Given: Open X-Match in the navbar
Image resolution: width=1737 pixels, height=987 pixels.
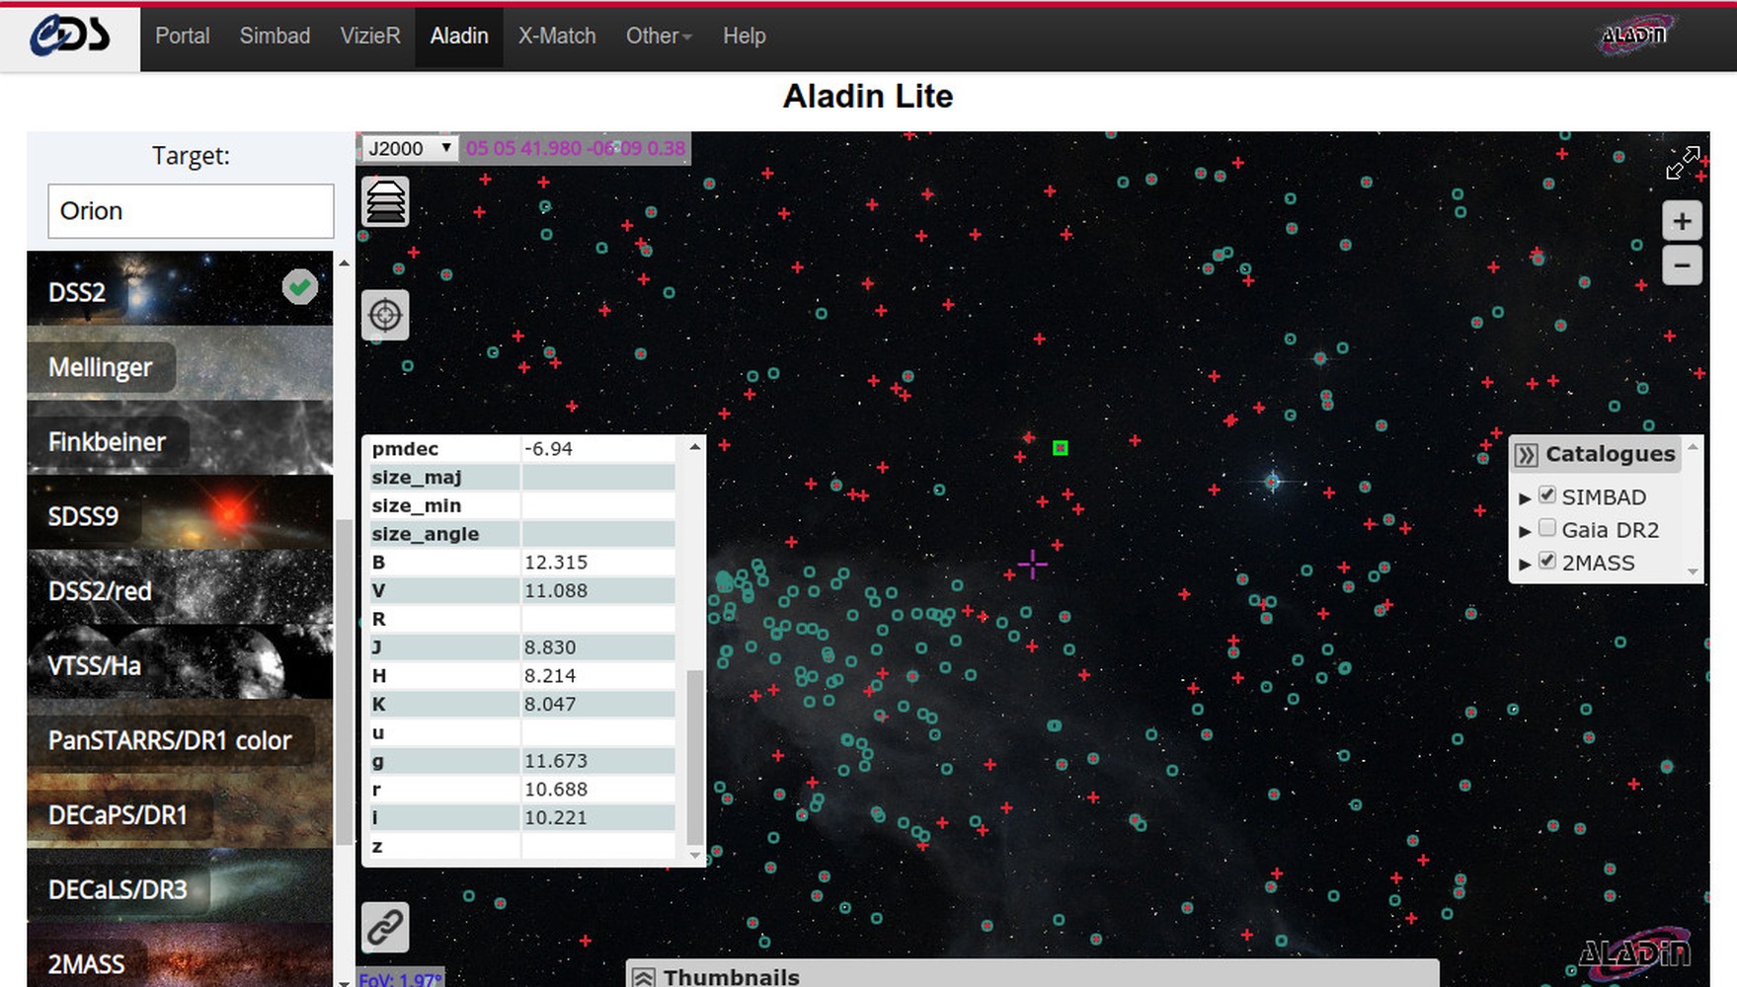Looking at the screenshot, I should click(557, 37).
